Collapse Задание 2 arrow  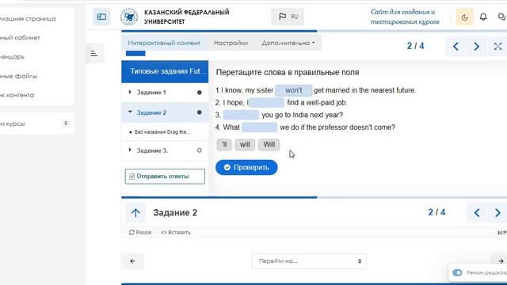click(x=130, y=112)
